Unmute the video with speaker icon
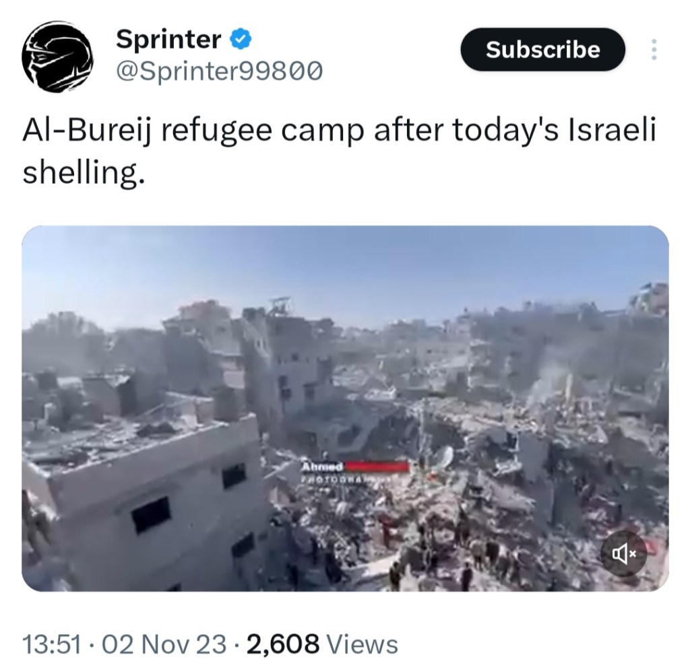The image size is (690, 659). tap(623, 554)
